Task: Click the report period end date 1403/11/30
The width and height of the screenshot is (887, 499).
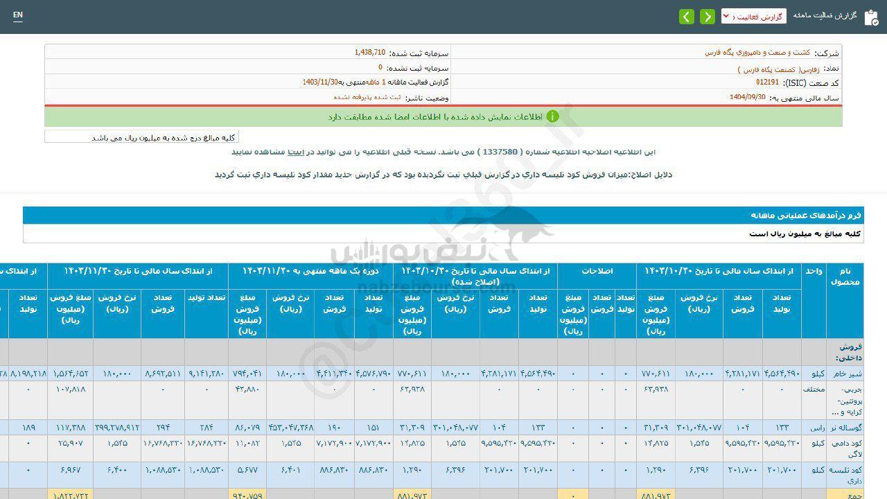Action: (319, 82)
